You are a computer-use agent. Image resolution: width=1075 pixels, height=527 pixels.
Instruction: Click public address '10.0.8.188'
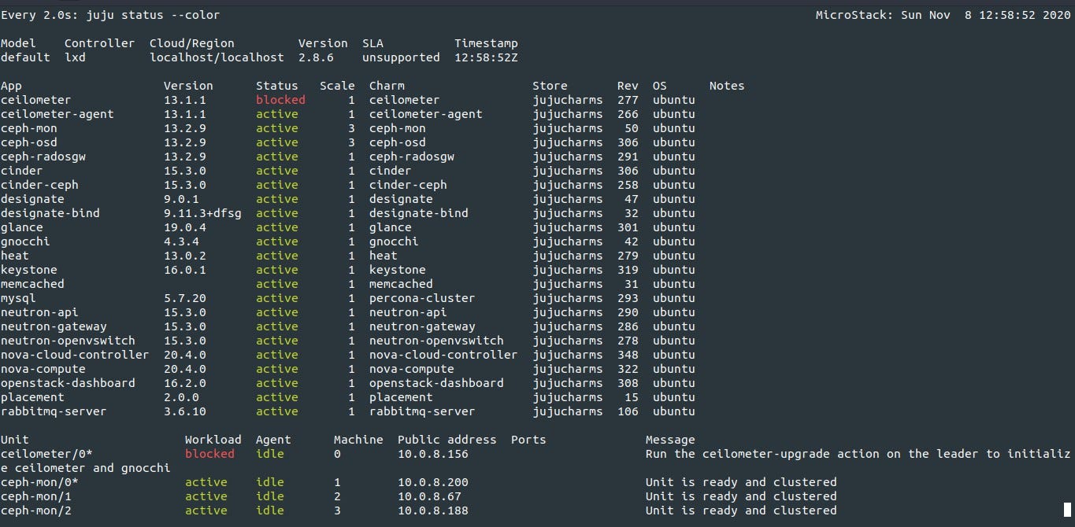click(433, 510)
